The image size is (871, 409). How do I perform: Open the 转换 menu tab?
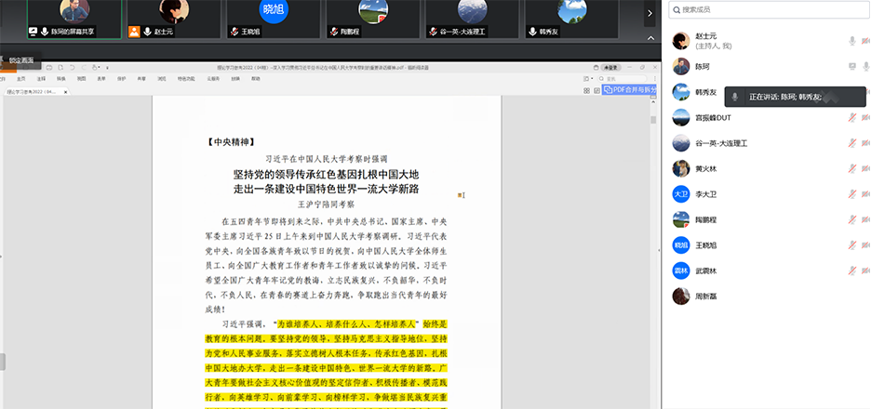click(61, 79)
